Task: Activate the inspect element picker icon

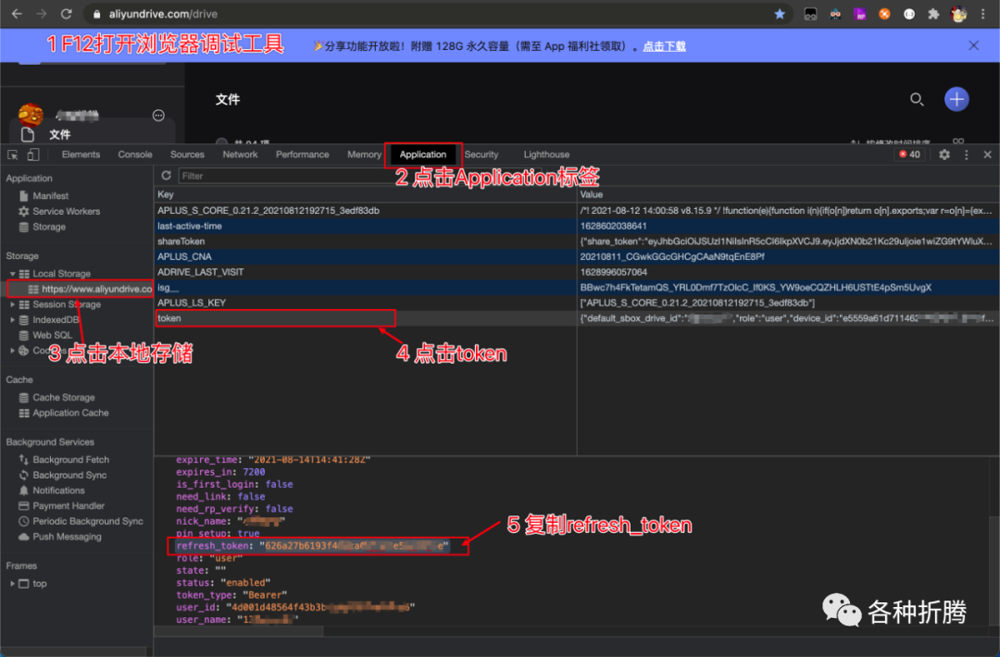Action: [13, 155]
